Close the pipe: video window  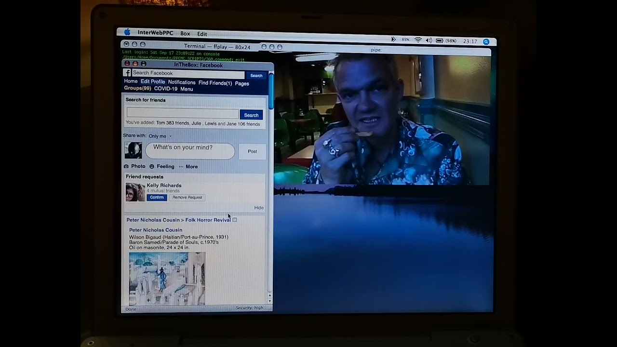(264, 47)
